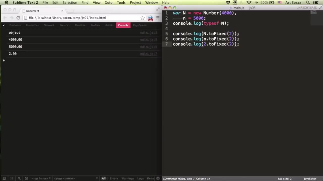Click the '2.00' console output

[x=13, y=54]
